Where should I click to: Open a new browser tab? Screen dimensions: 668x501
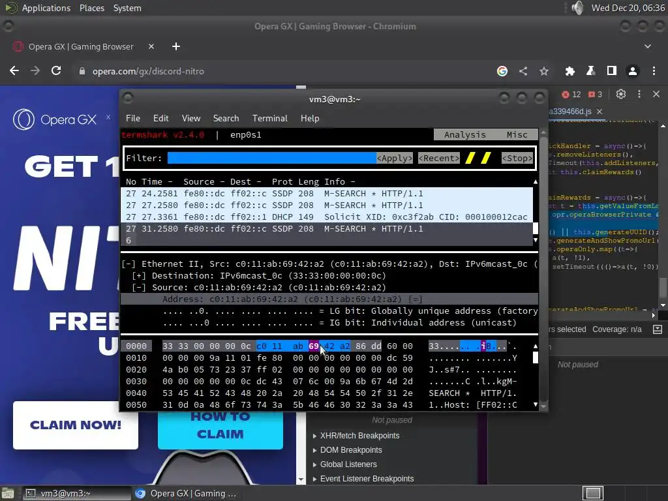coord(176,46)
